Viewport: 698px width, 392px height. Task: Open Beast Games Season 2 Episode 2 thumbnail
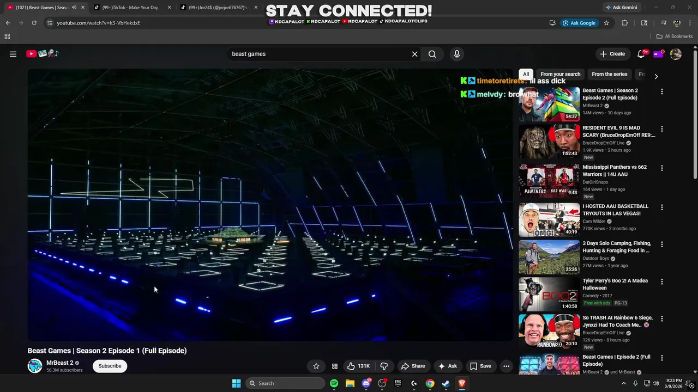pyautogui.click(x=549, y=105)
